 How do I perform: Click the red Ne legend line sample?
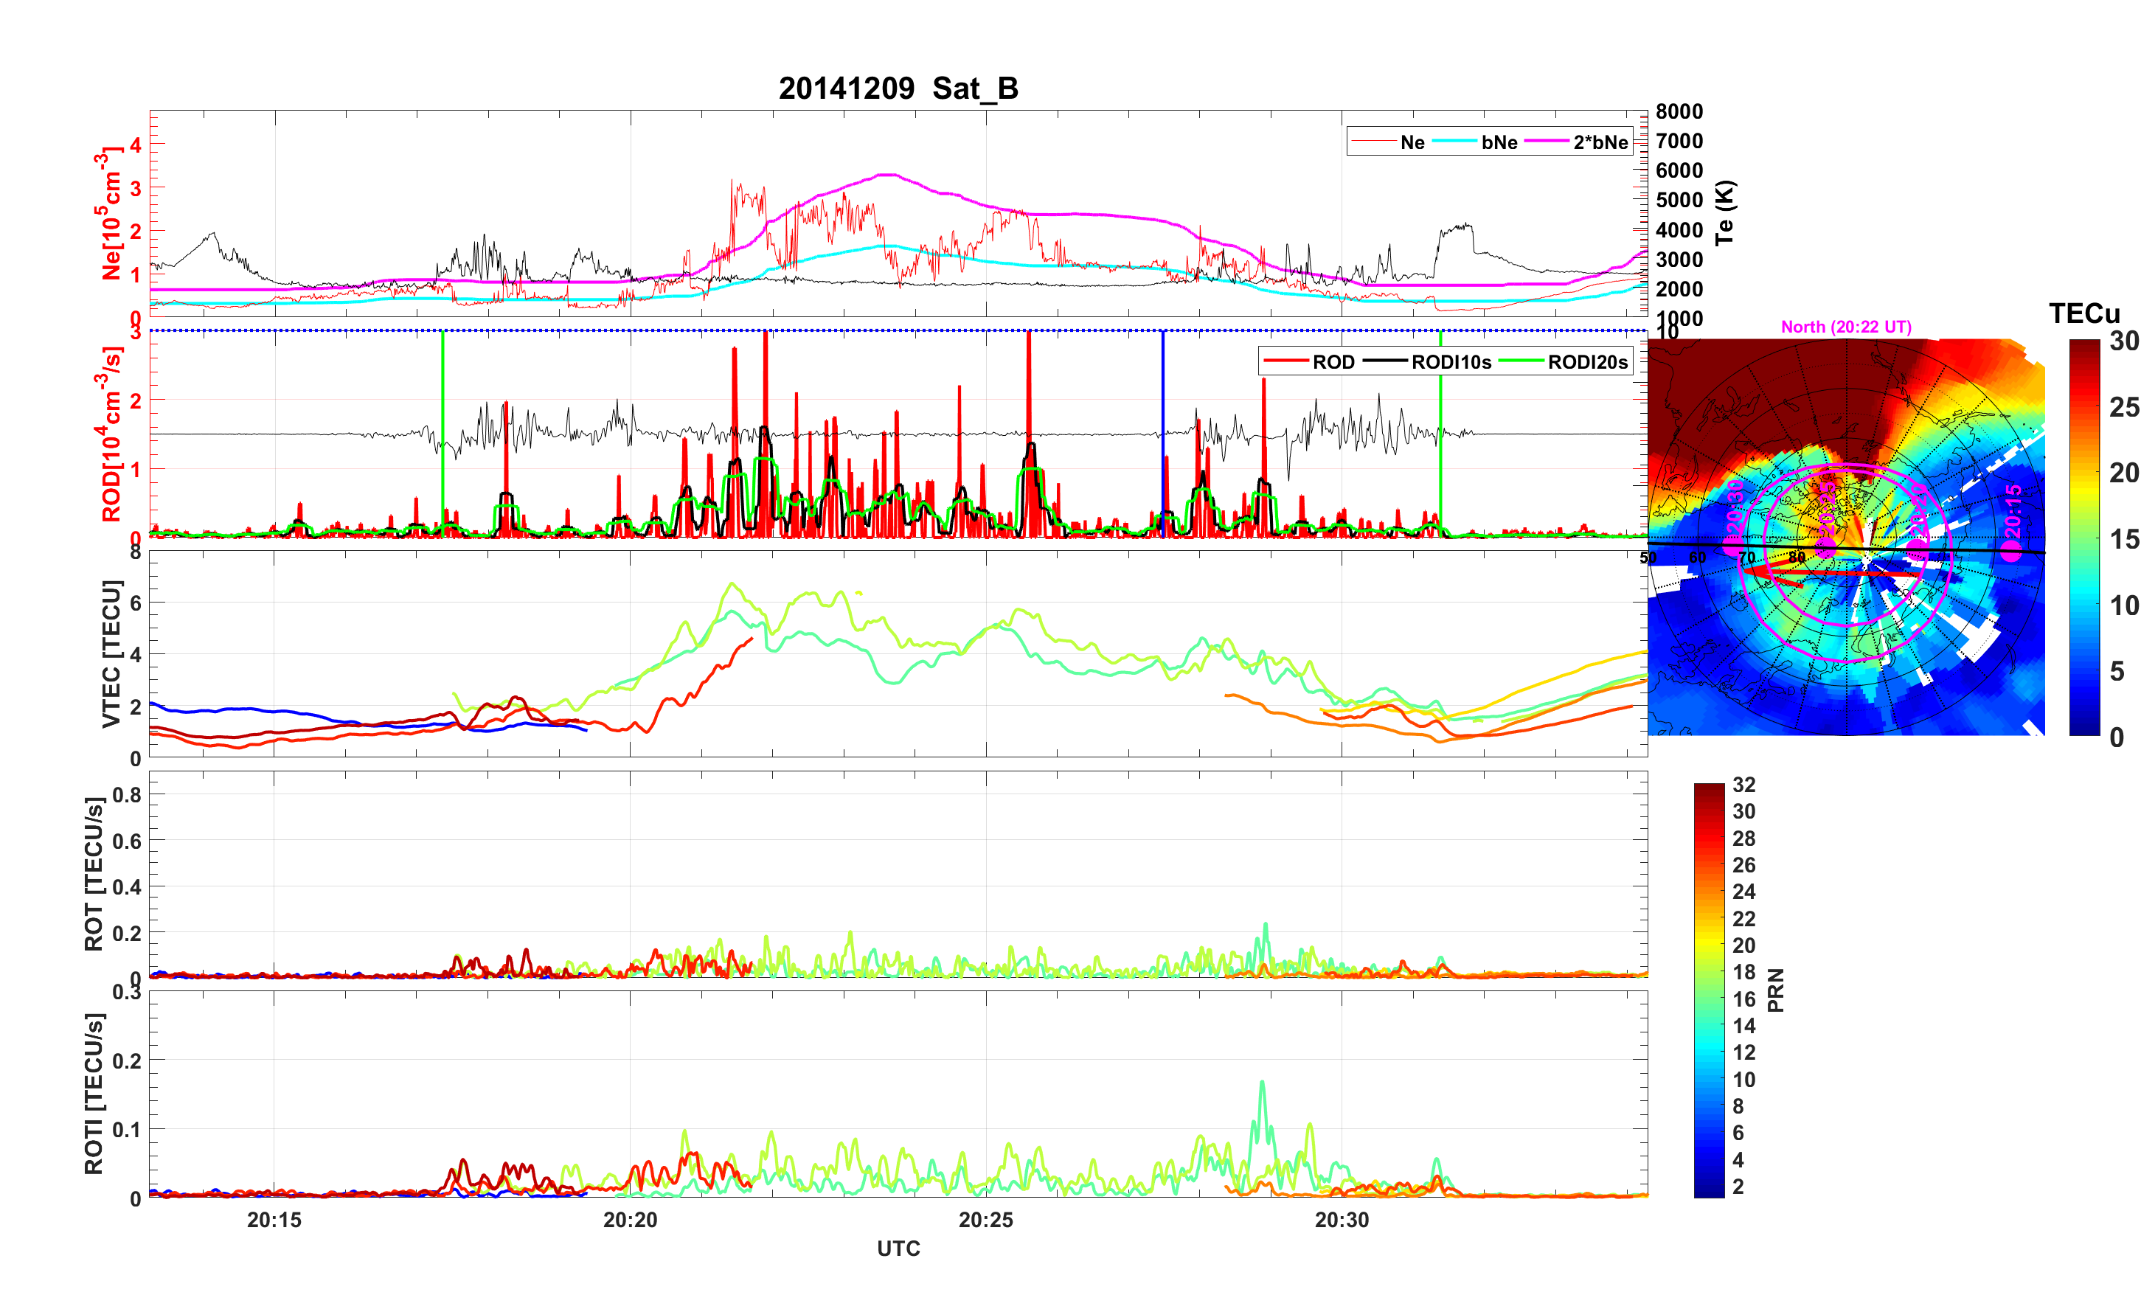click(x=1373, y=142)
